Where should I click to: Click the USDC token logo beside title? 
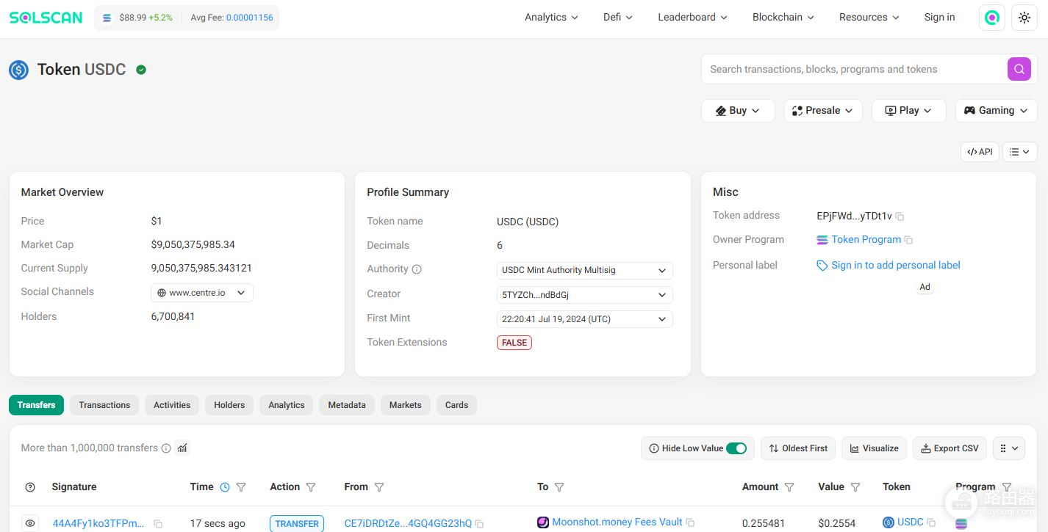(x=18, y=70)
